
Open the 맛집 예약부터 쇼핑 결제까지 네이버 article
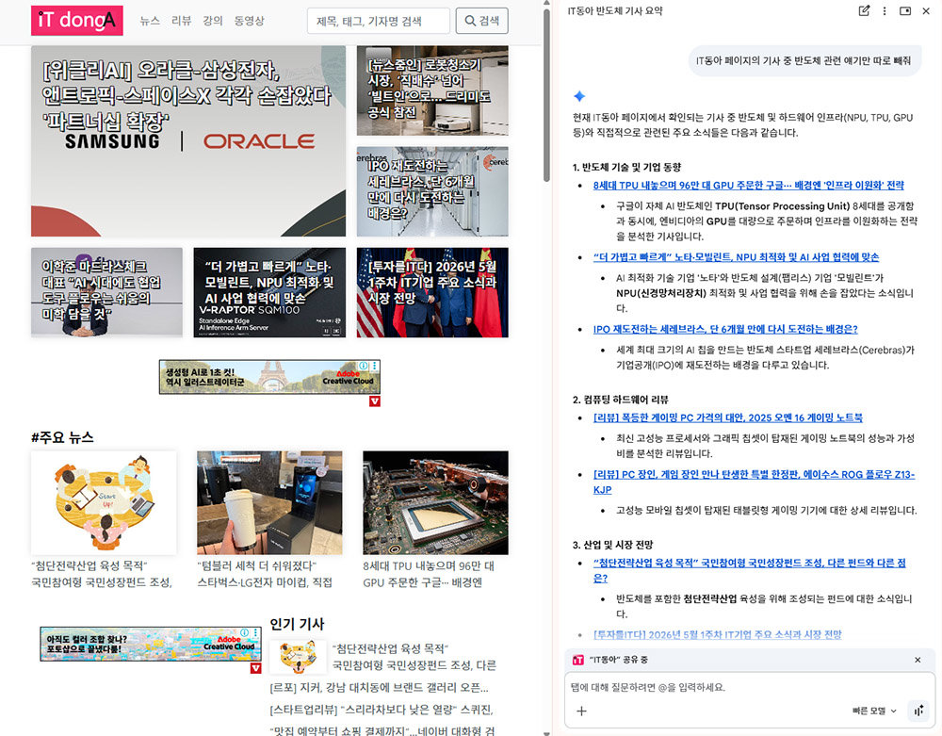tap(382, 730)
